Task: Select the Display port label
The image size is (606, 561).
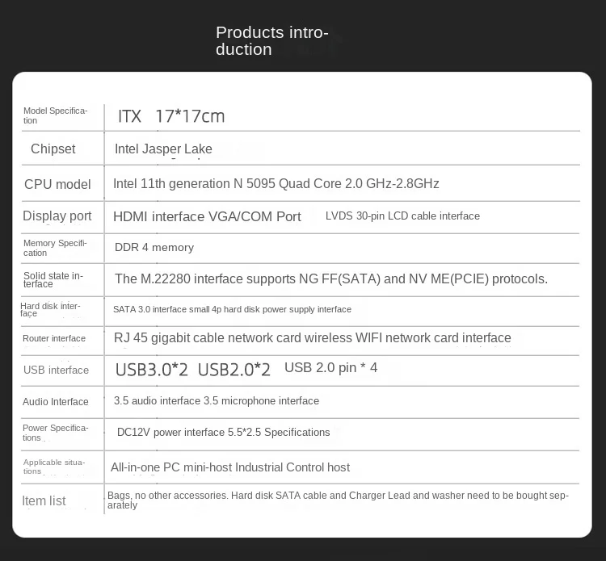Action: (57, 216)
